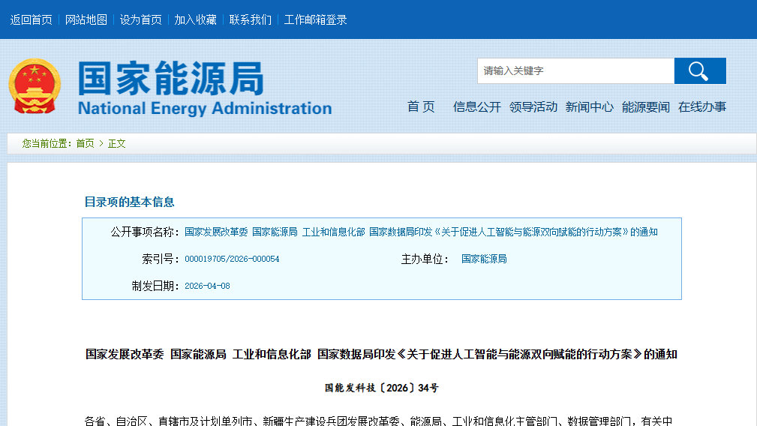
Task: Open 工作邮箱登录 link
Action: click(315, 19)
